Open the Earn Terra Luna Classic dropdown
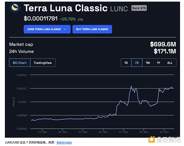The image size is (184, 146). (47, 29)
